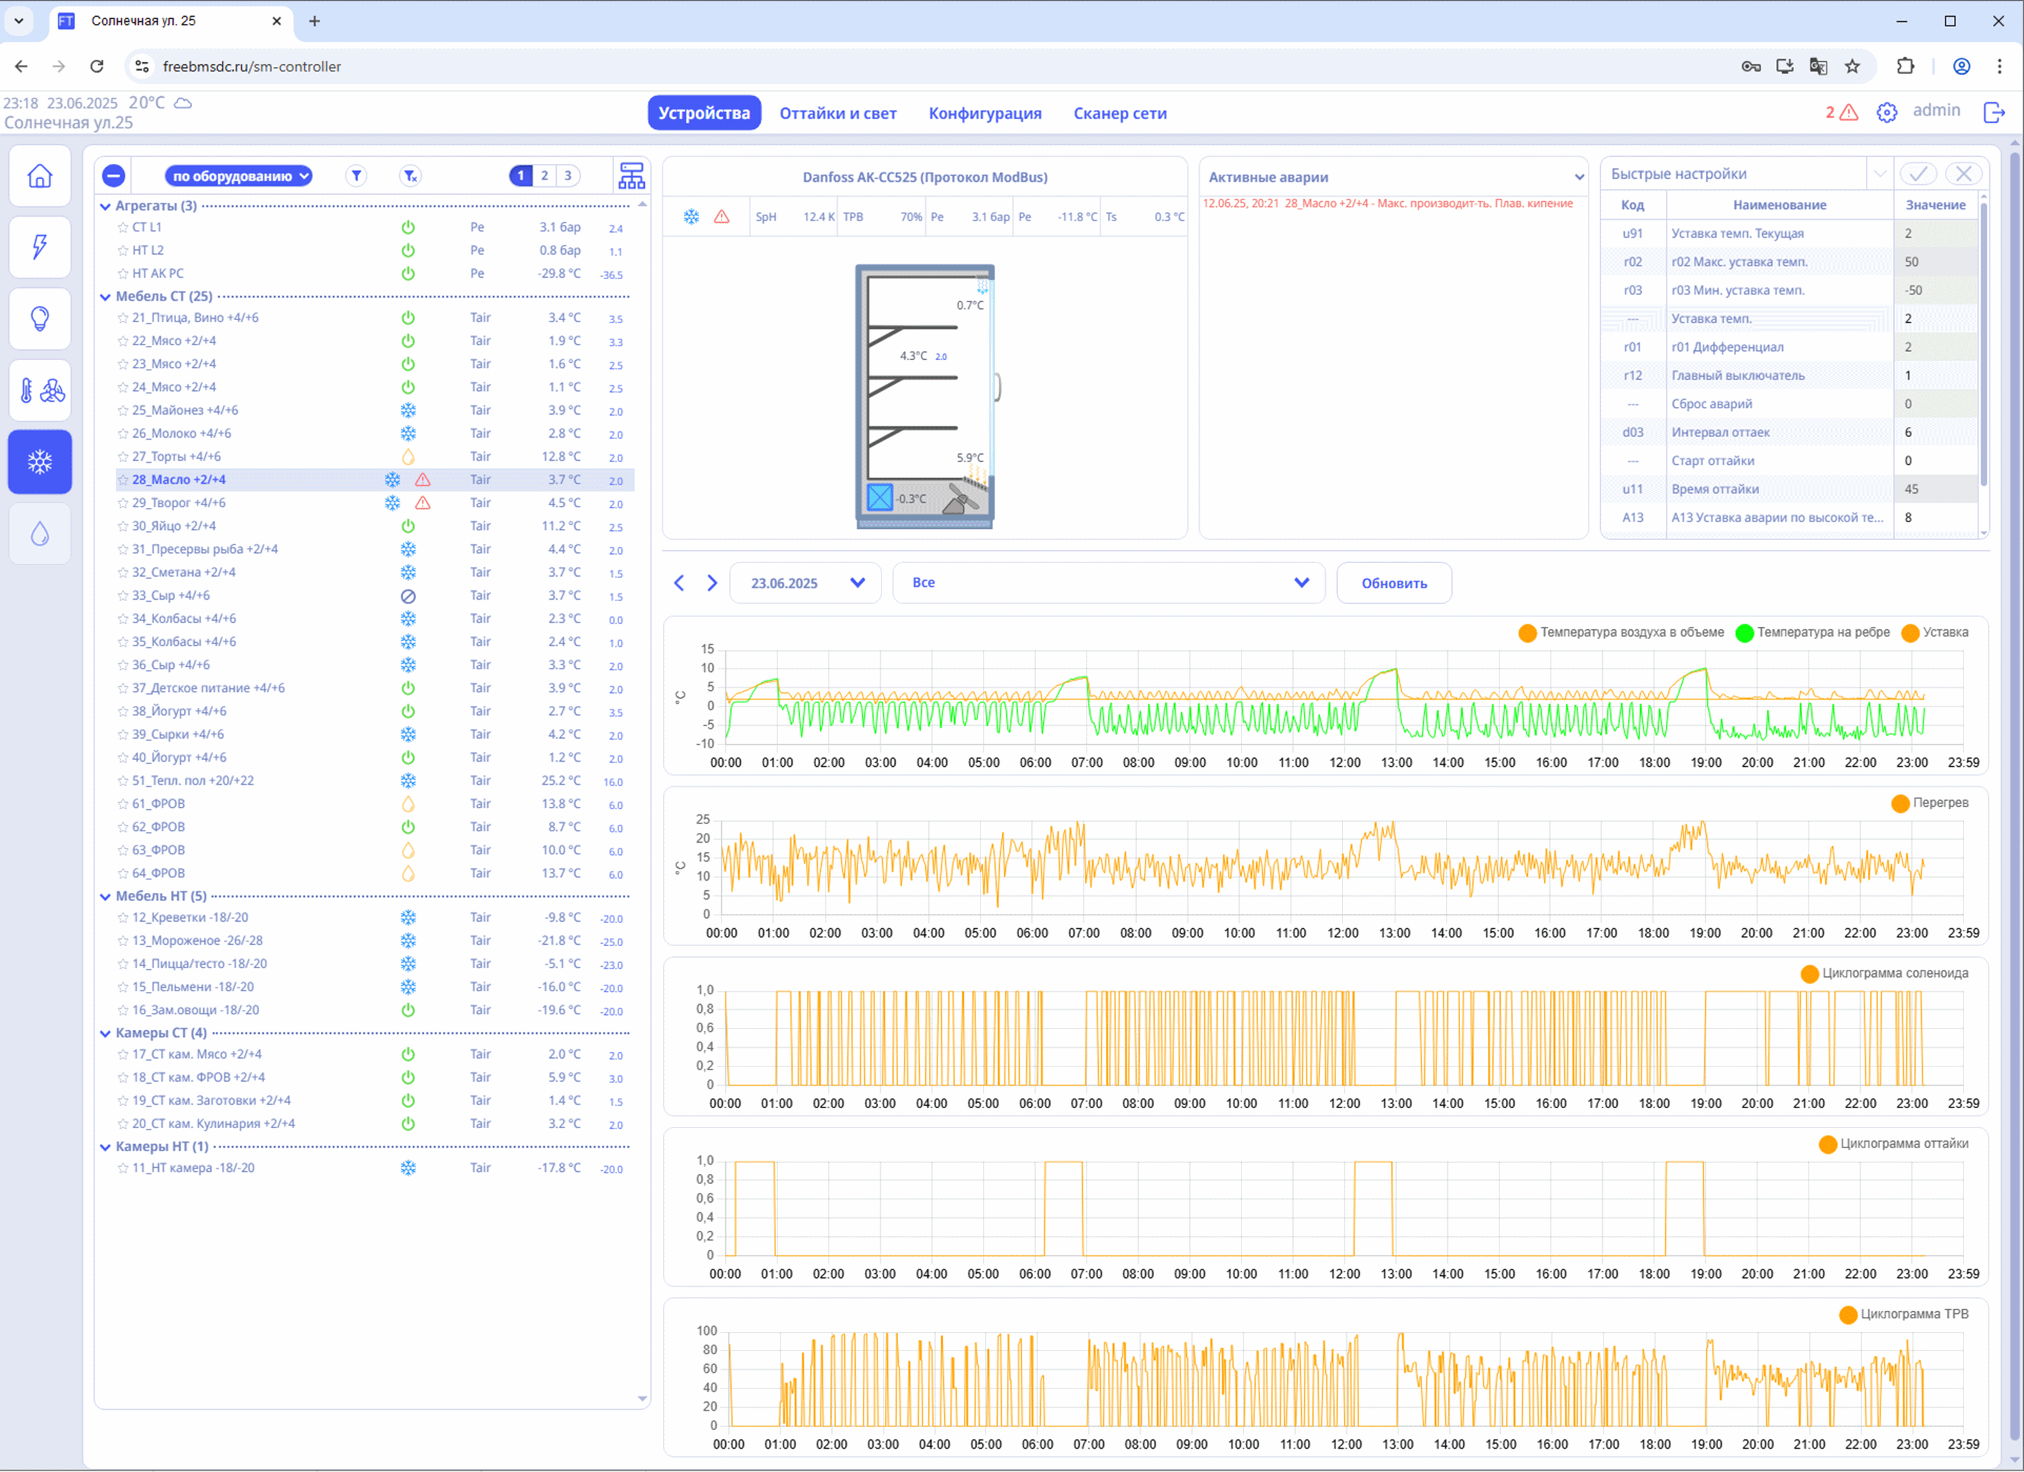Open the home sidebar icon

tap(39, 175)
